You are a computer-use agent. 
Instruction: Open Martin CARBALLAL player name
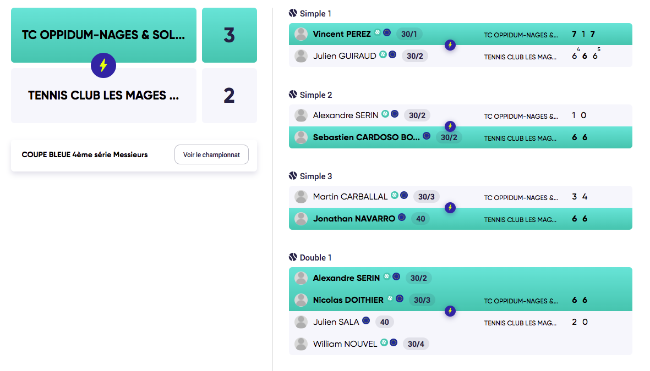[350, 197]
